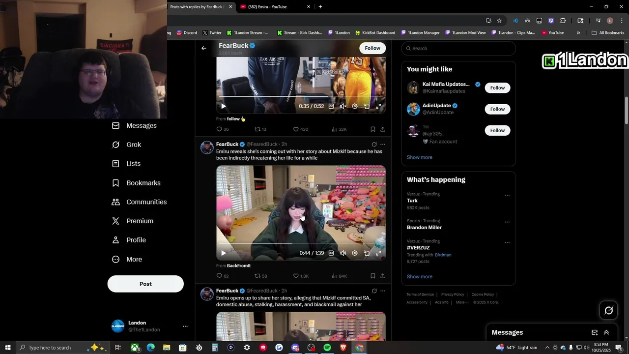The height and width of the screenshot is (354, 629).
Task: Like the post with 1.8K likes
Action: click(x=301, y=276)
